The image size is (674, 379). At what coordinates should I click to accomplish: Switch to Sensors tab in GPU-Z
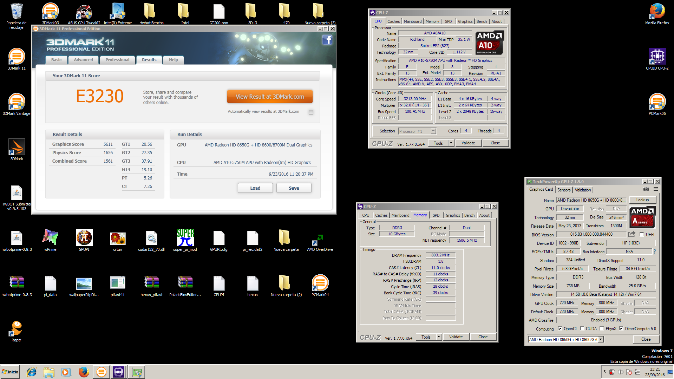click(x=564, y=190)
